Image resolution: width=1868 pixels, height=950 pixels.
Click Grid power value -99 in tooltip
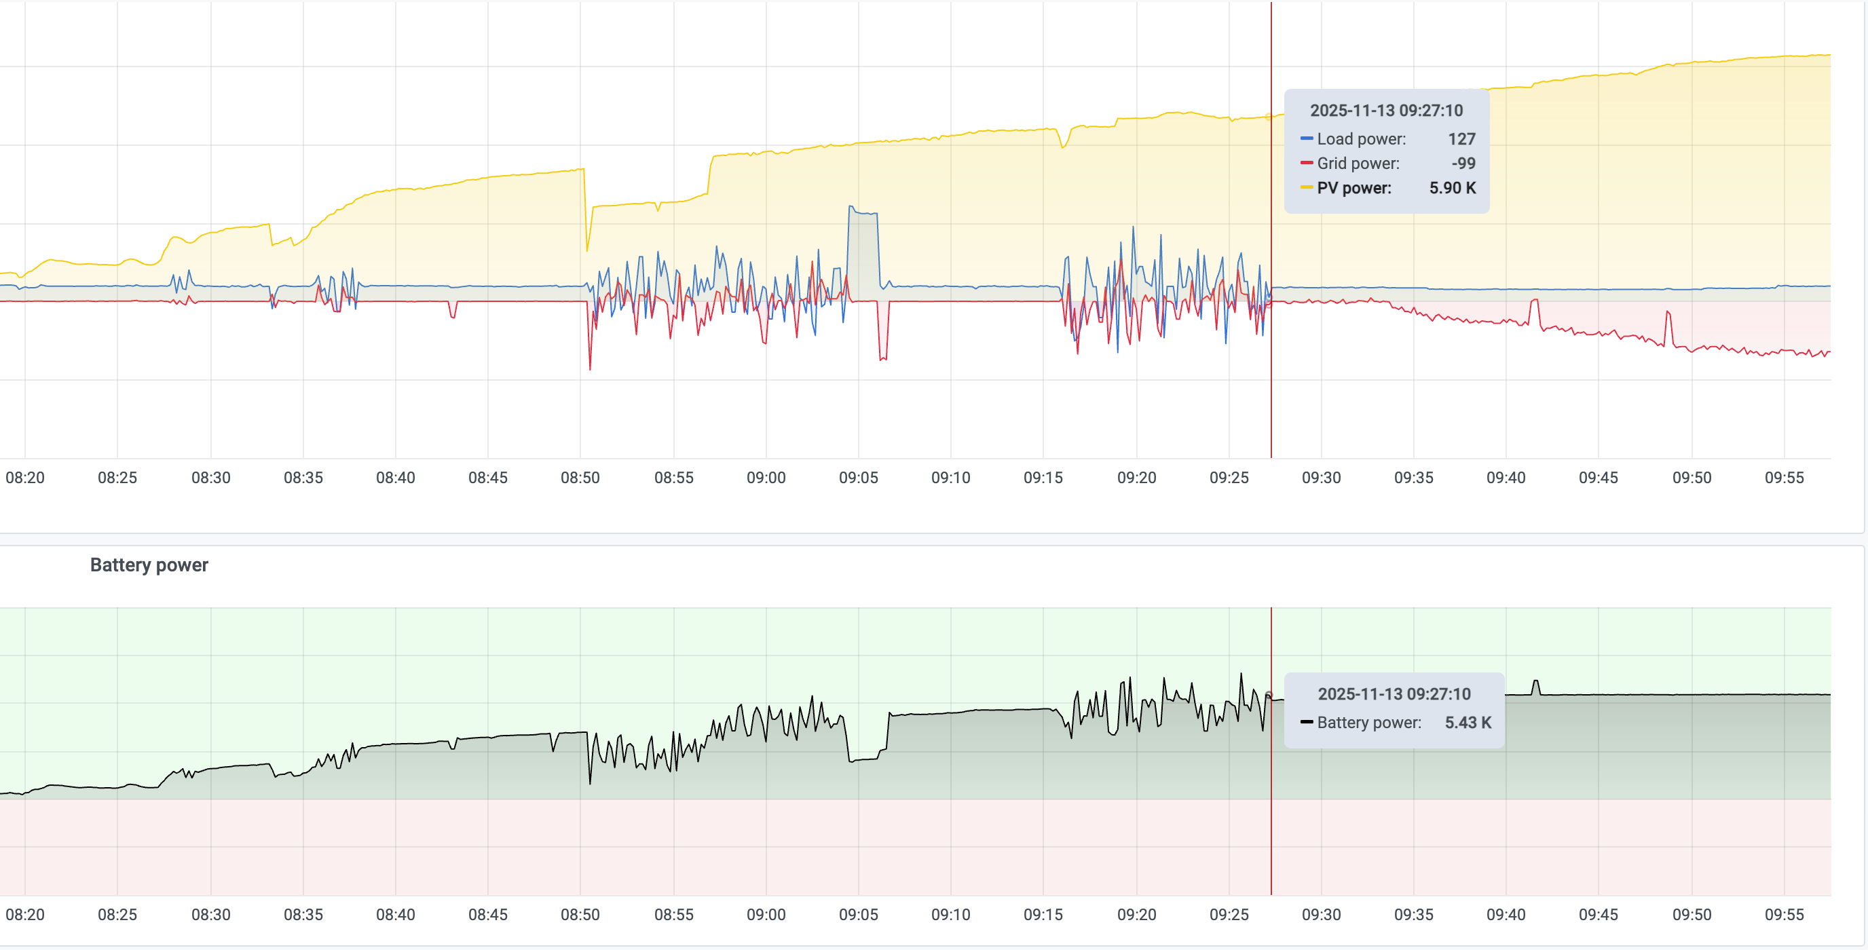tap(1463, 163)
